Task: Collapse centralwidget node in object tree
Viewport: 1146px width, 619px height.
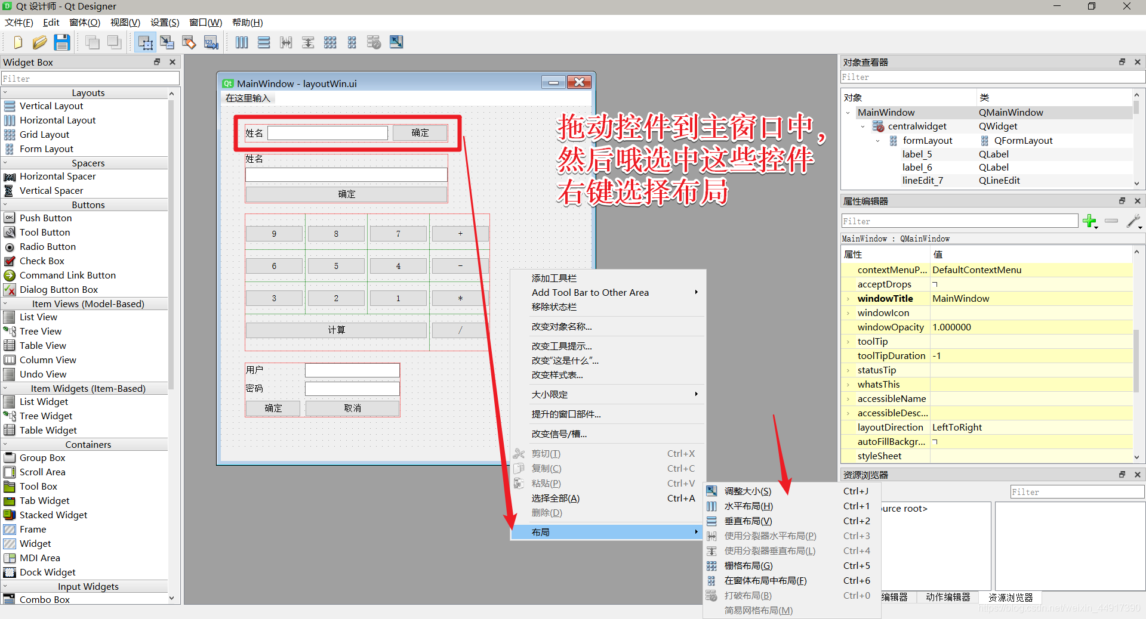Action: pyautogui.click(x=863, y=126)
